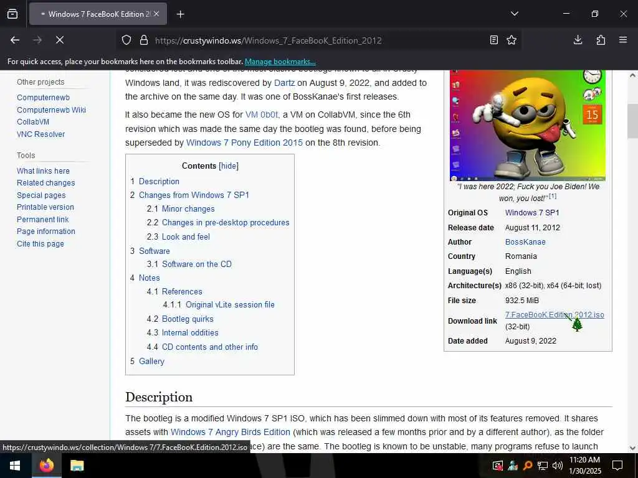
Task: Open CollabVM sidebar link
Action: click(x=33, y=122)
